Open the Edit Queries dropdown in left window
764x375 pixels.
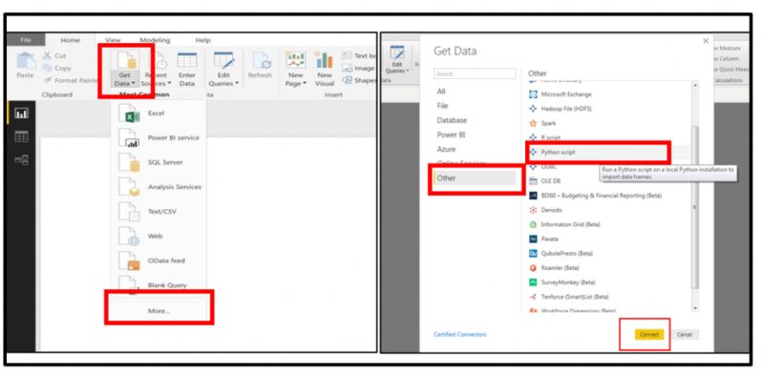223,70
